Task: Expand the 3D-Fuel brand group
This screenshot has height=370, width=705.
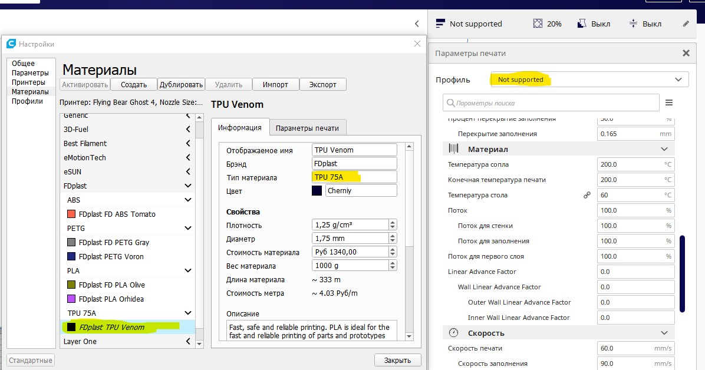Action: [188, 129]
